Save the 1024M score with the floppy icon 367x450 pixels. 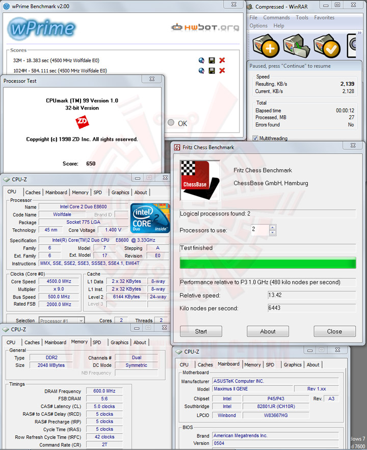point(212,71)
